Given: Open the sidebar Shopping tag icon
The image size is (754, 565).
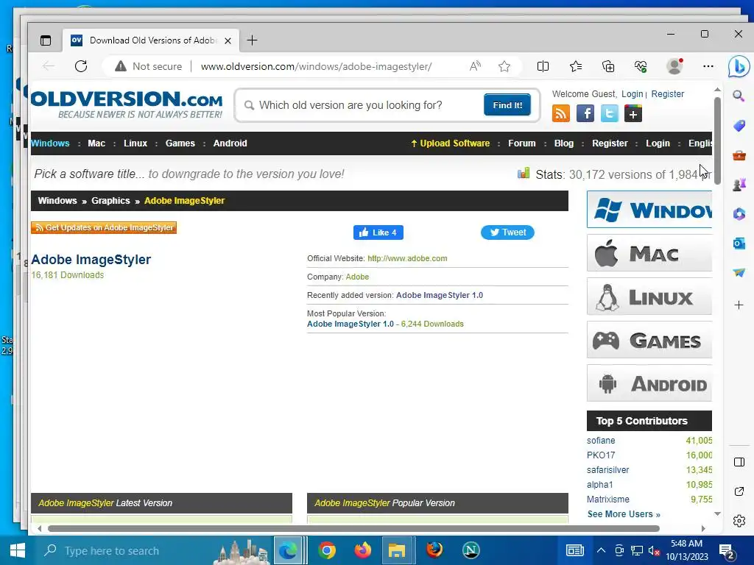Looking at the screenshot, I should [x=739, y=126].
